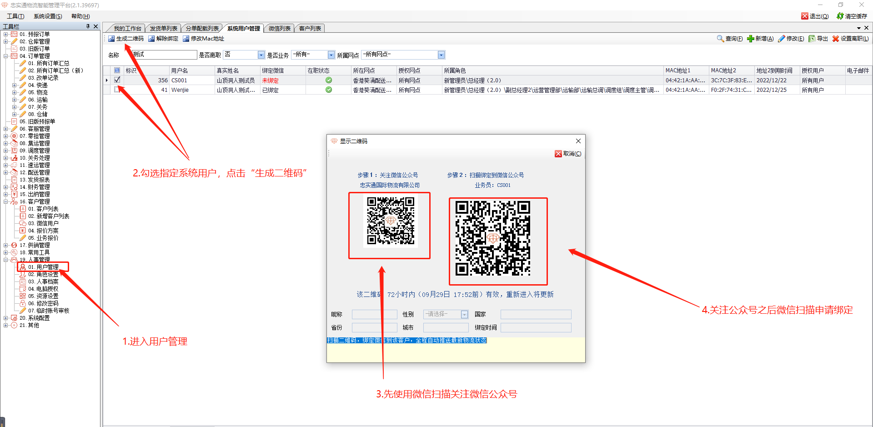The width and height of the screenshot is (873, 427).
Task: Click the 查询 magnifier icon
Action: point(720,39)
